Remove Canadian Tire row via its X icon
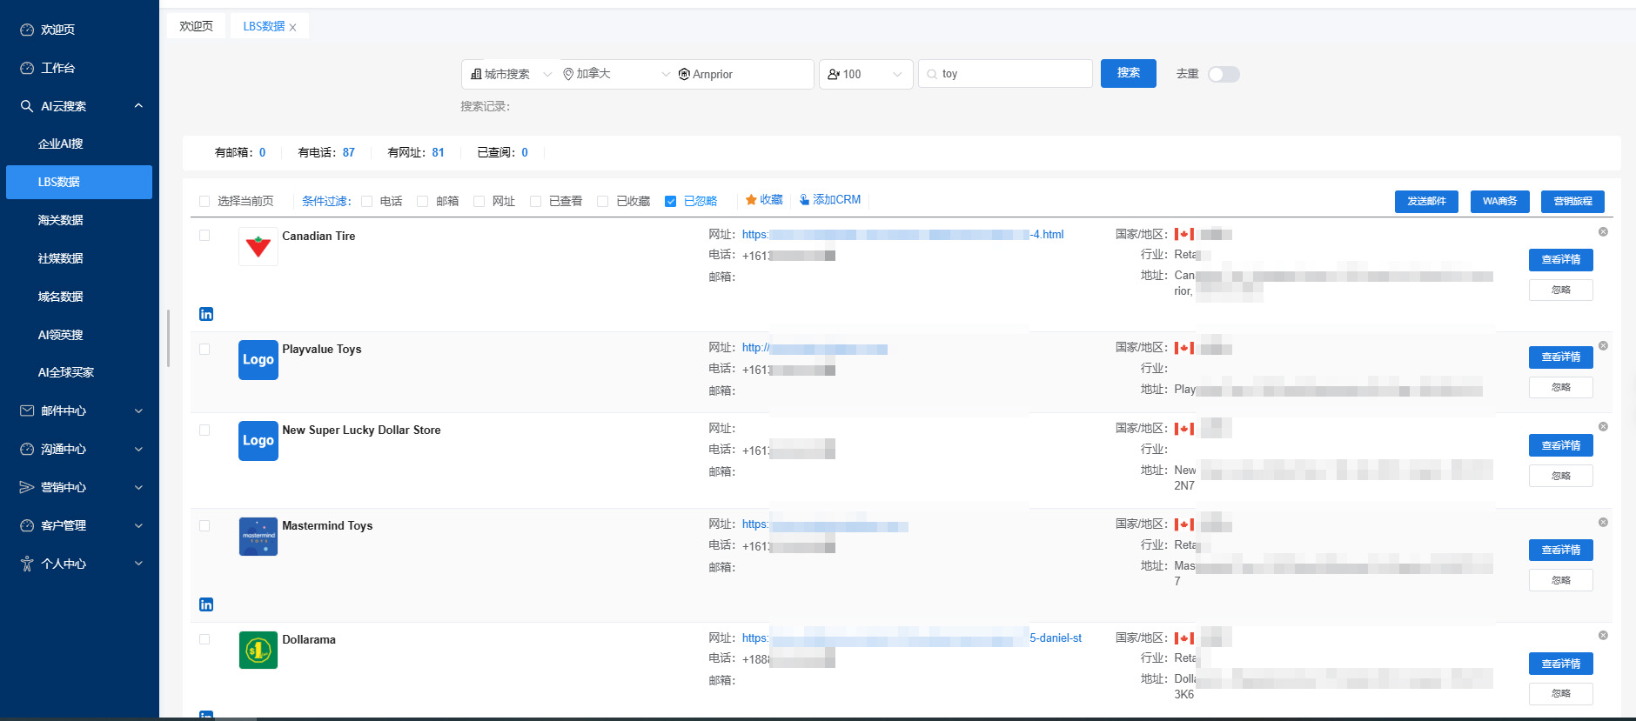This screenshot has height=721, width=1636. pyautogui.click(x=1603, y=232)
